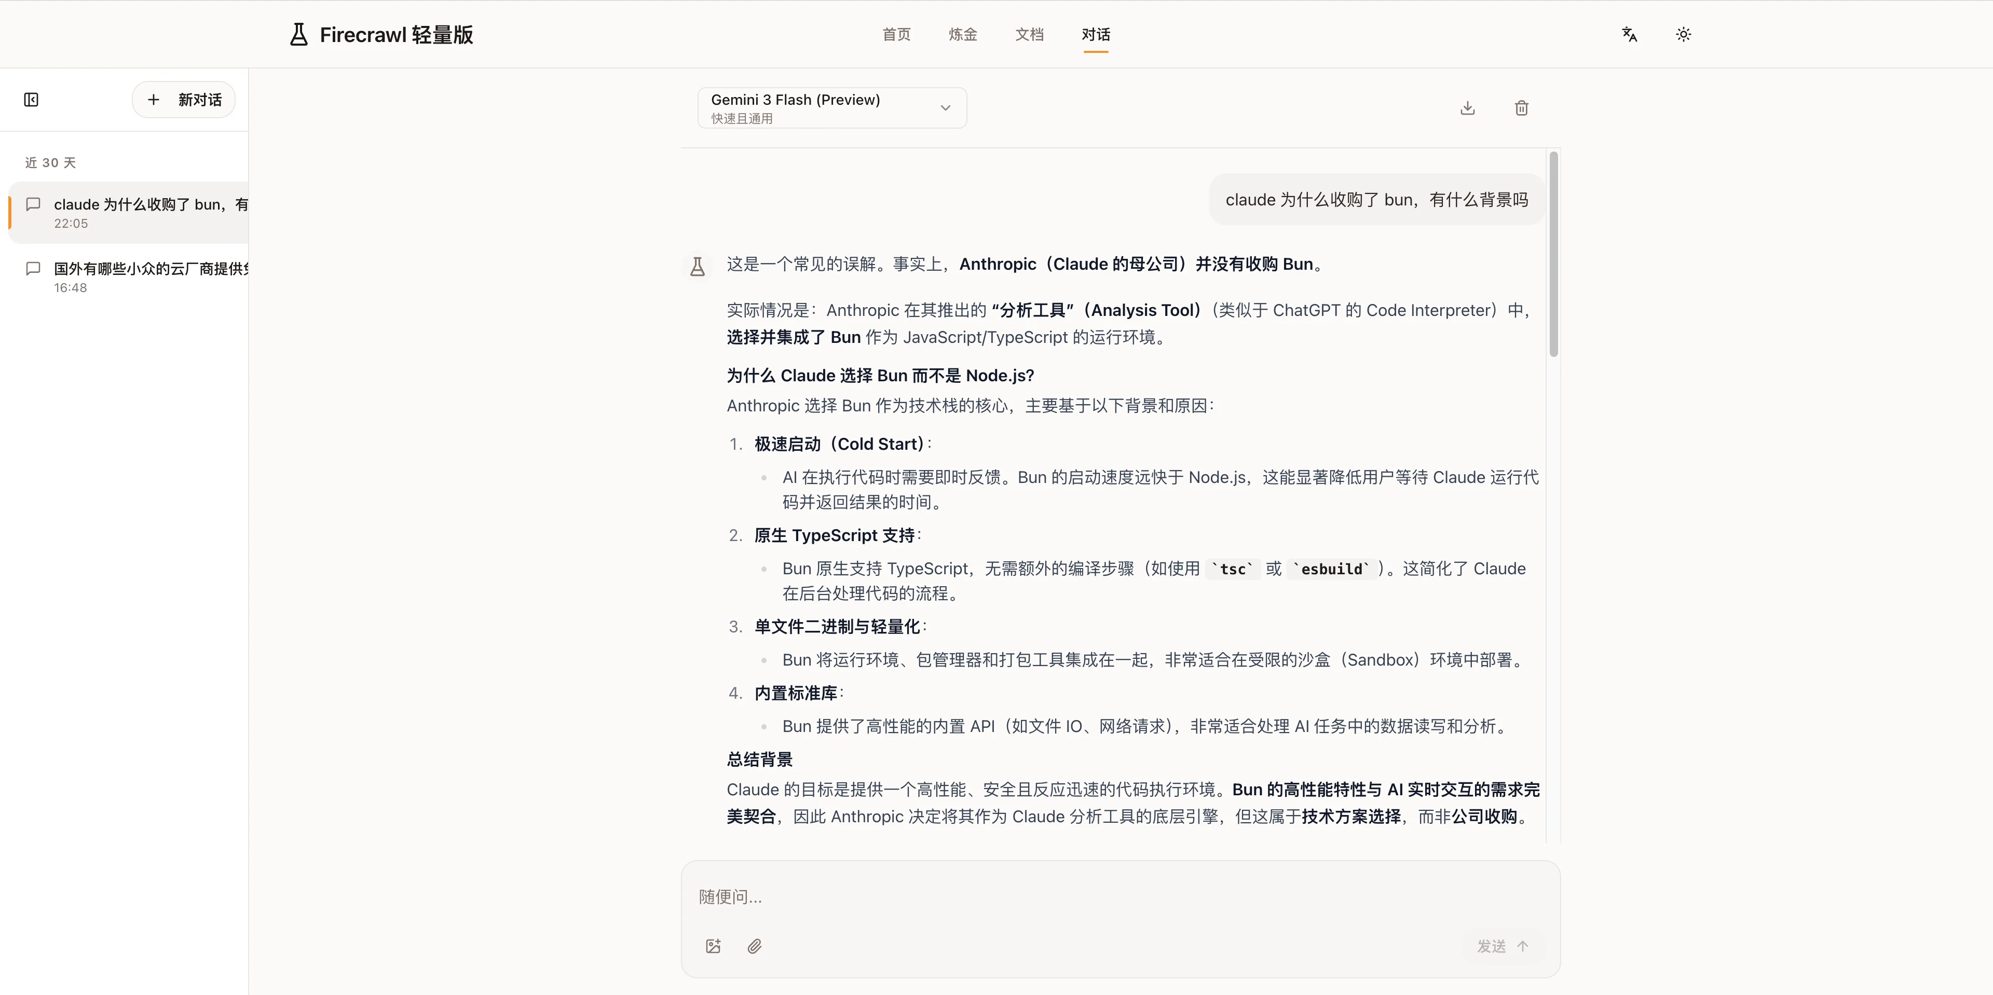Collapse the conversation sidebar
The width and height of the screenshot is (1993, 995).
(x=32, y=100)
